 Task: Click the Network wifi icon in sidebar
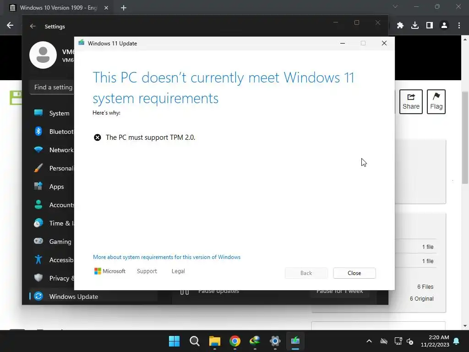(38, 149)
